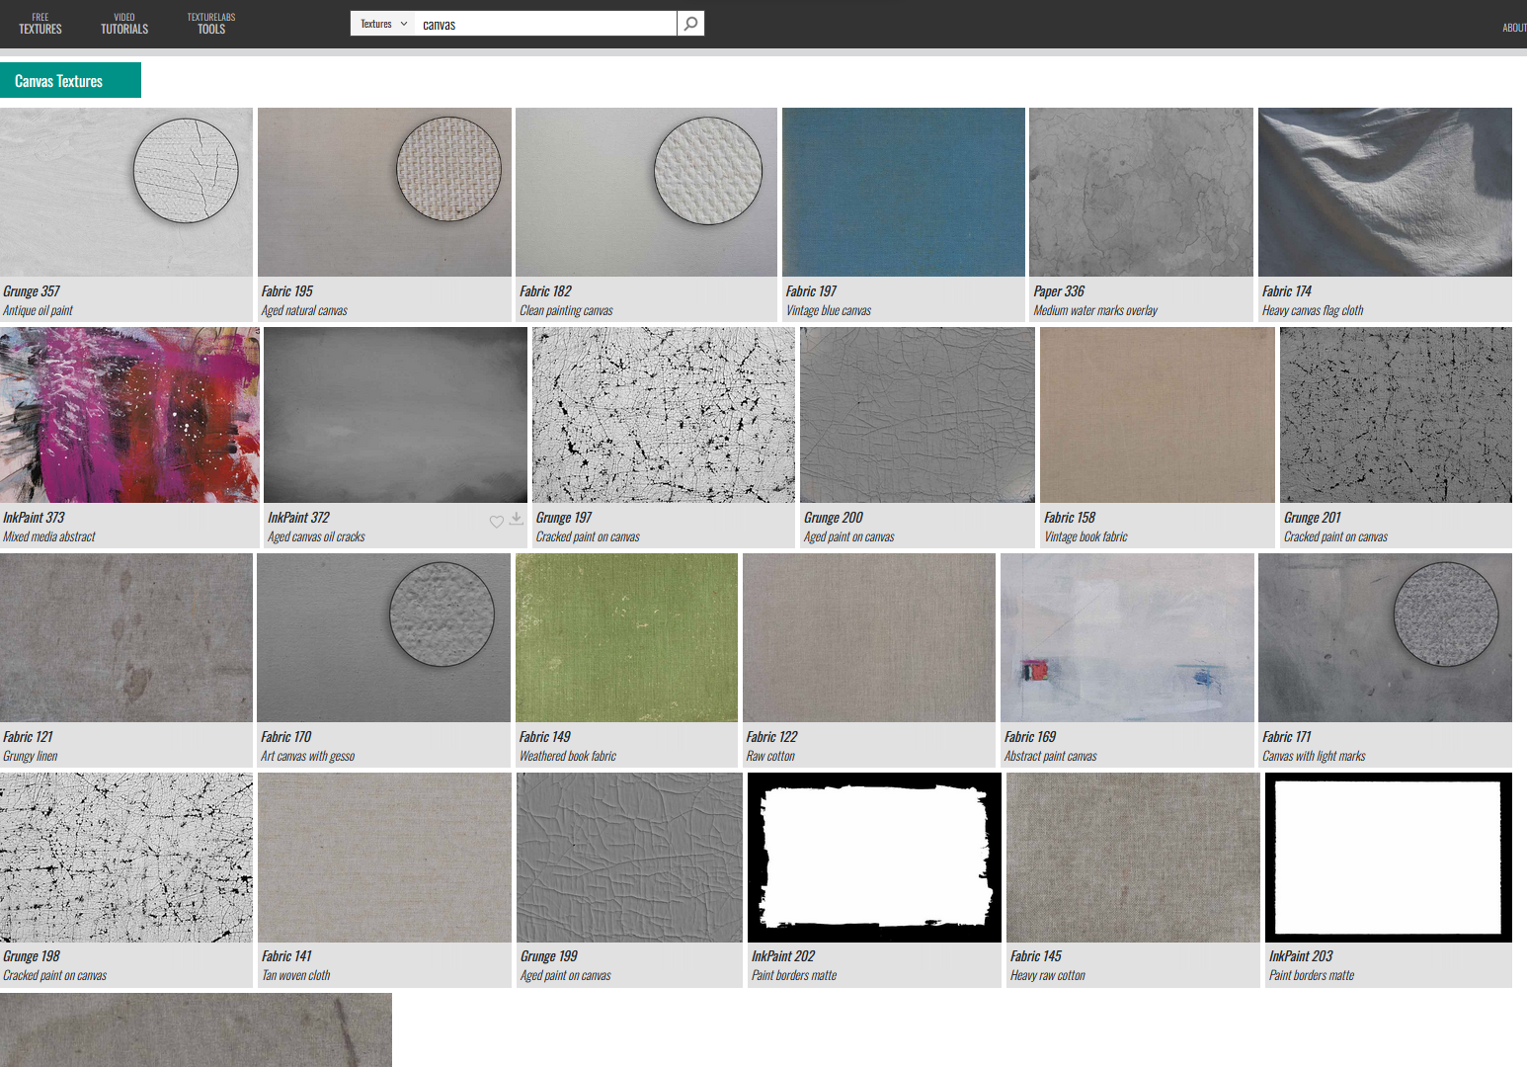This screenshot has width=1527, height=1067.
Task: Click the Grunge 201 title link
Action: point(1313,518)
